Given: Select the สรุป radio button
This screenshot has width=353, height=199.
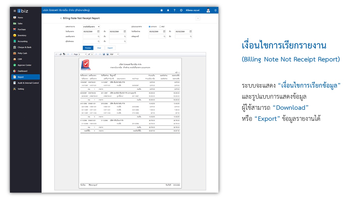Looking at the screenshot, I should pyautogui.click(x=160, y=27).
